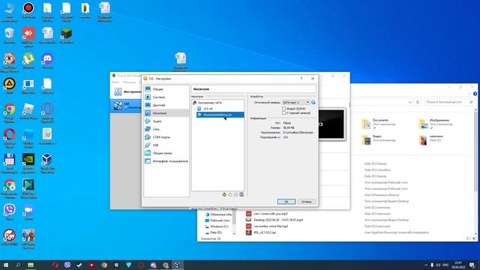
Task: Open the Documents folder in Explorer
Action: (x=379, y=123)
